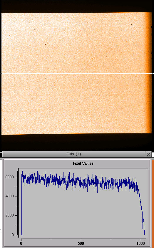Close the Cuts (1) plot window
This screenshot has width=154, height=248.
tap(149, 154)
